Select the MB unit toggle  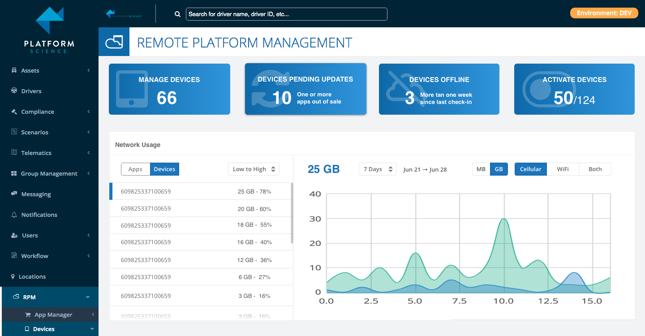coord(481,169)
